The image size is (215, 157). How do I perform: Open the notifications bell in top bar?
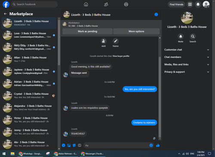click(x=198, y=4)
